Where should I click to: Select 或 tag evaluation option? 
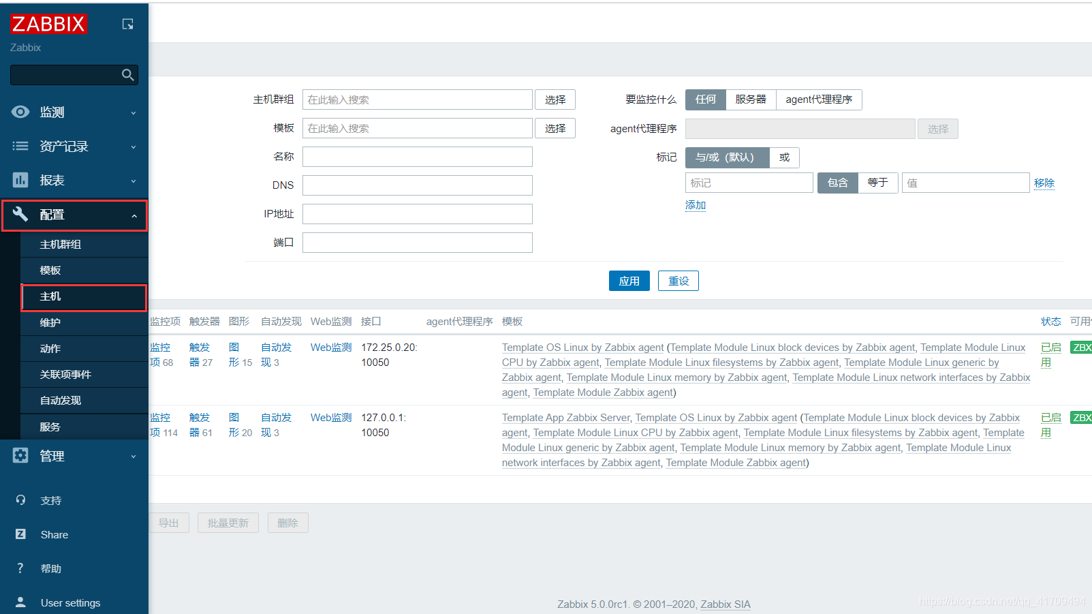click(785, 157)
